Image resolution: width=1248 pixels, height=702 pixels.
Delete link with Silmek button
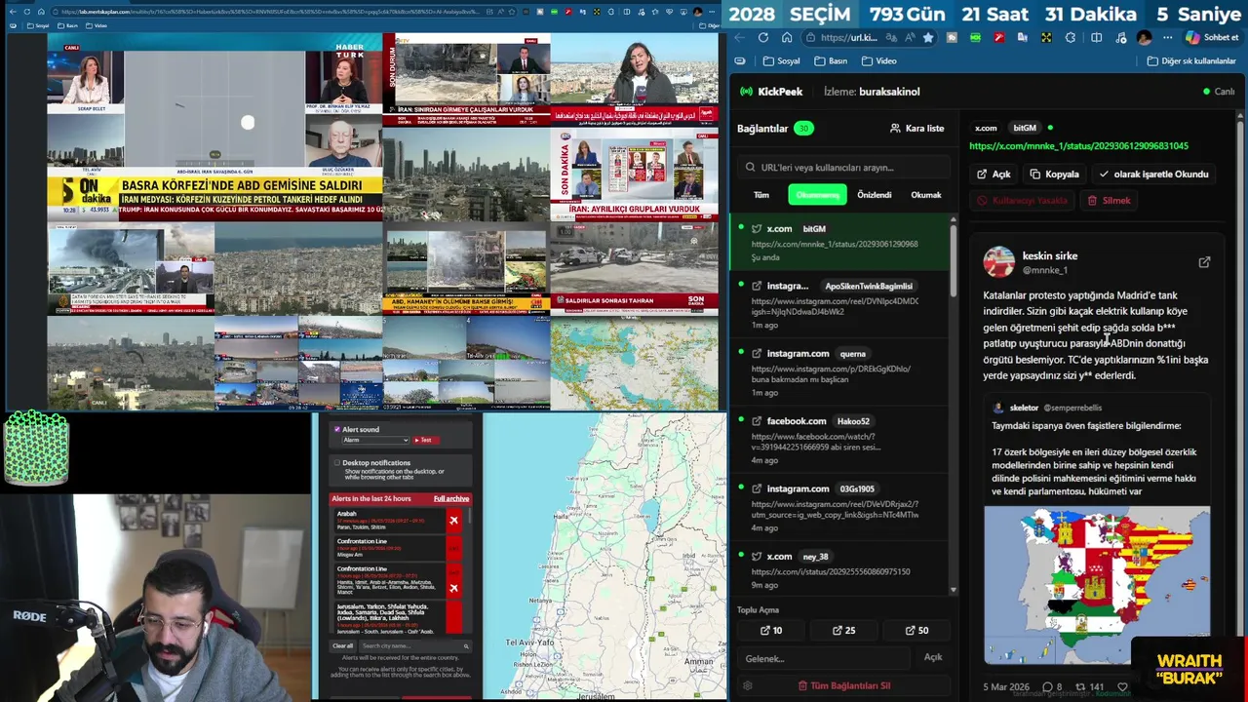(1109, 201)
